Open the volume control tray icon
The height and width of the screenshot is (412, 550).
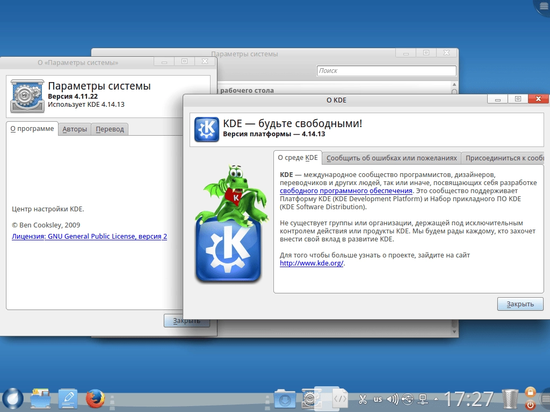393,399
